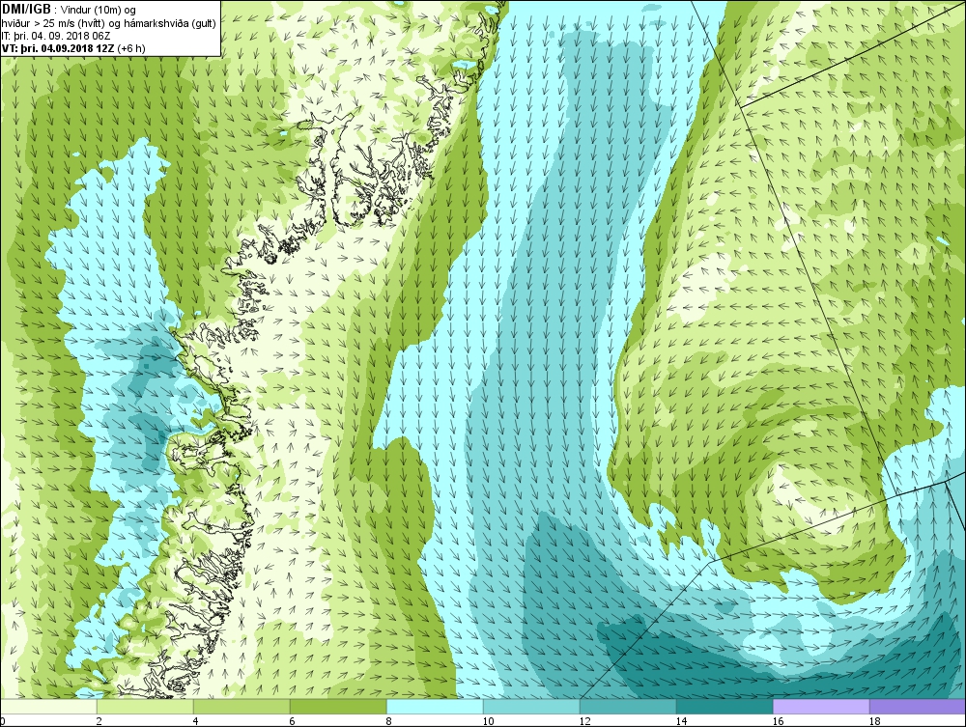Click the 'VT: þri. 04.09.2018 12Z (+6 h)' text
The height and width of the screenshot is (727, 966).
[74, 48]
